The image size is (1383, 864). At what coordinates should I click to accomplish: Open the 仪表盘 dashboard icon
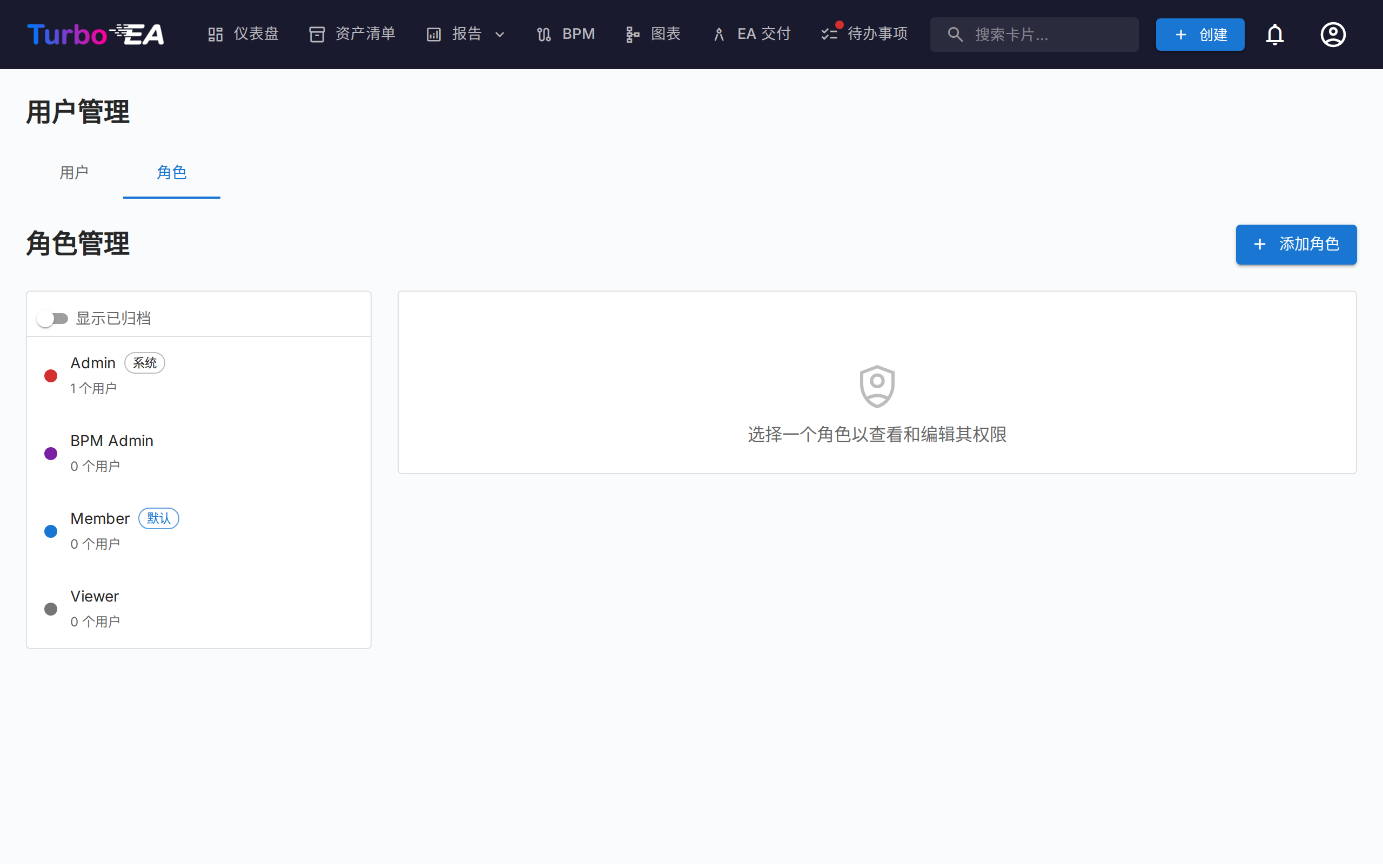coord(216,33)
